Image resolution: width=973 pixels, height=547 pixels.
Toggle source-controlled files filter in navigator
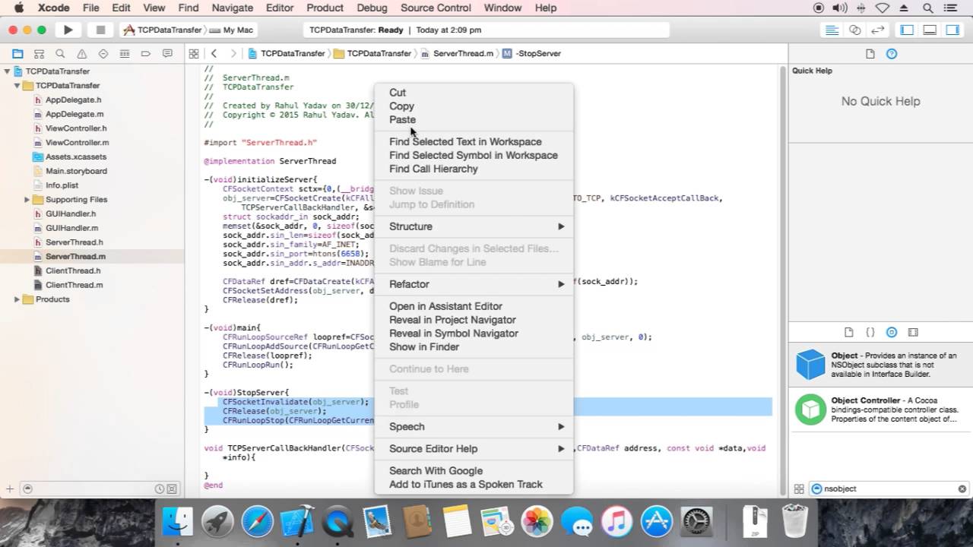[172, 489]
